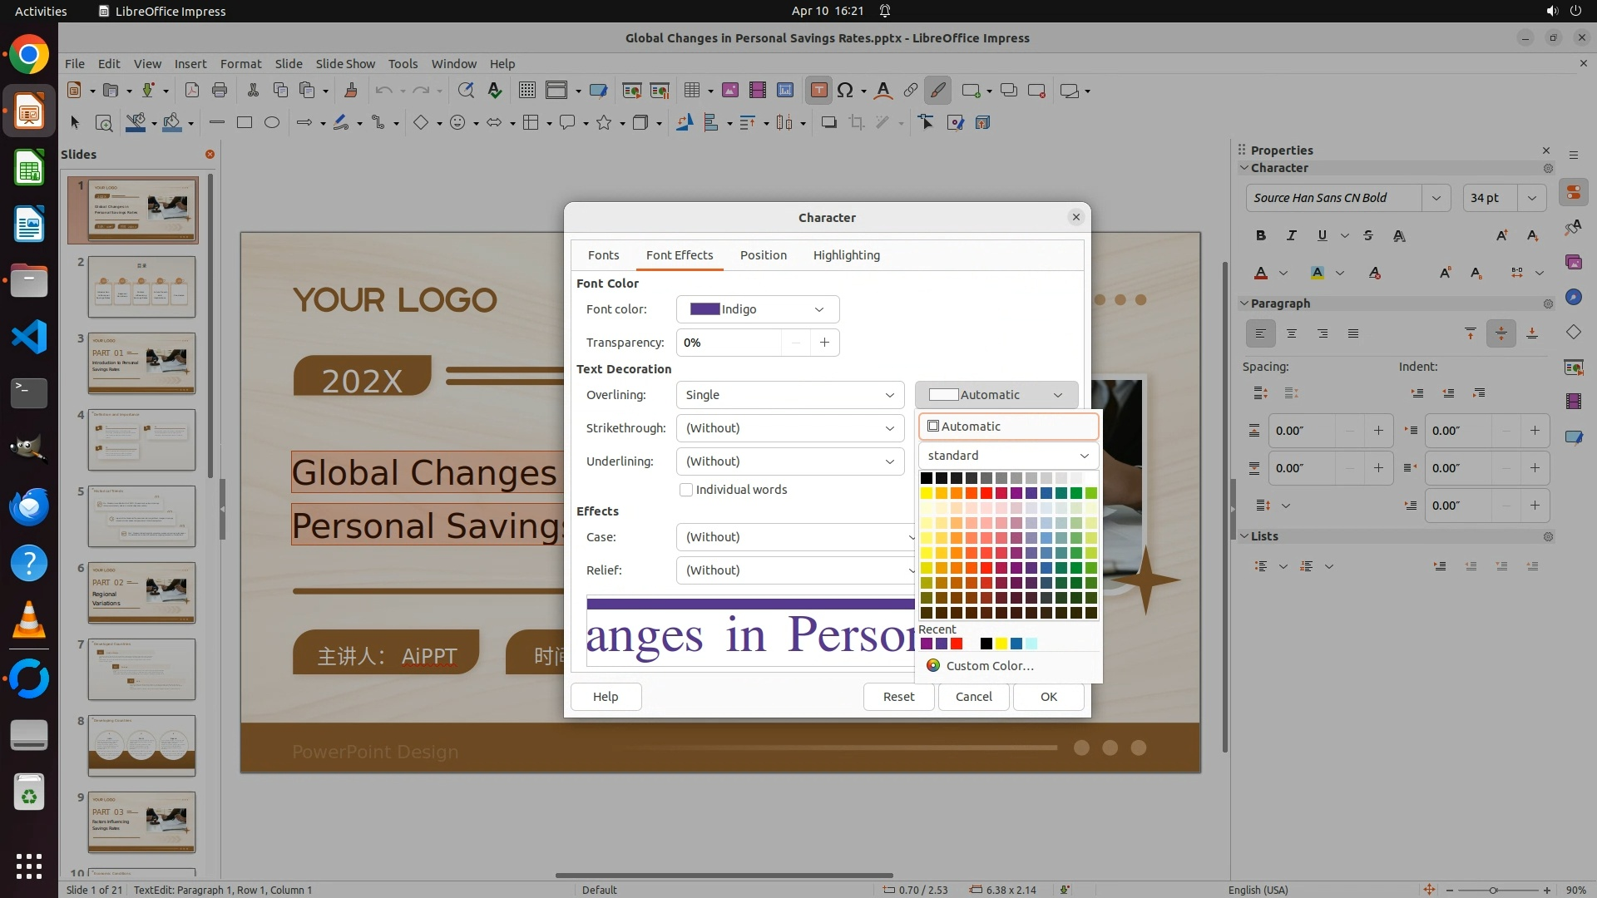The width and height of the screenshot is (1597, 898).
Task: Select the Ellipse shape tool
Action: [x=272, y=123]
